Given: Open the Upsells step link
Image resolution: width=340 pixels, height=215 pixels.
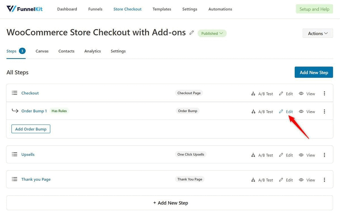Looking at the screenshot, I should [28, 154].
